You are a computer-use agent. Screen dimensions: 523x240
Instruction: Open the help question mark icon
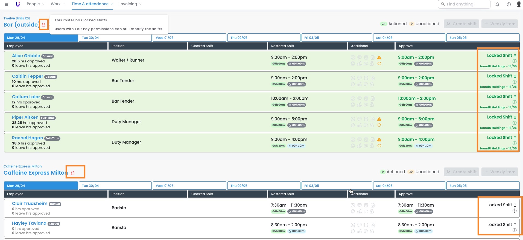(509, 4)
